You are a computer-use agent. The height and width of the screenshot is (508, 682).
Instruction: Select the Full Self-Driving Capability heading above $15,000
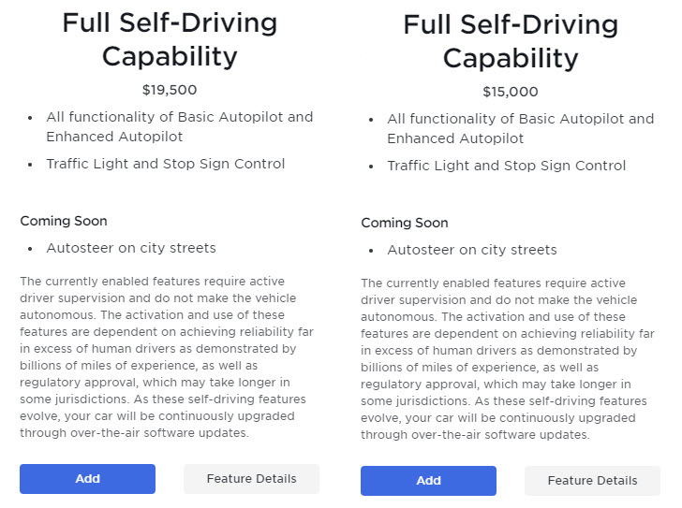[x=511, y=41]
